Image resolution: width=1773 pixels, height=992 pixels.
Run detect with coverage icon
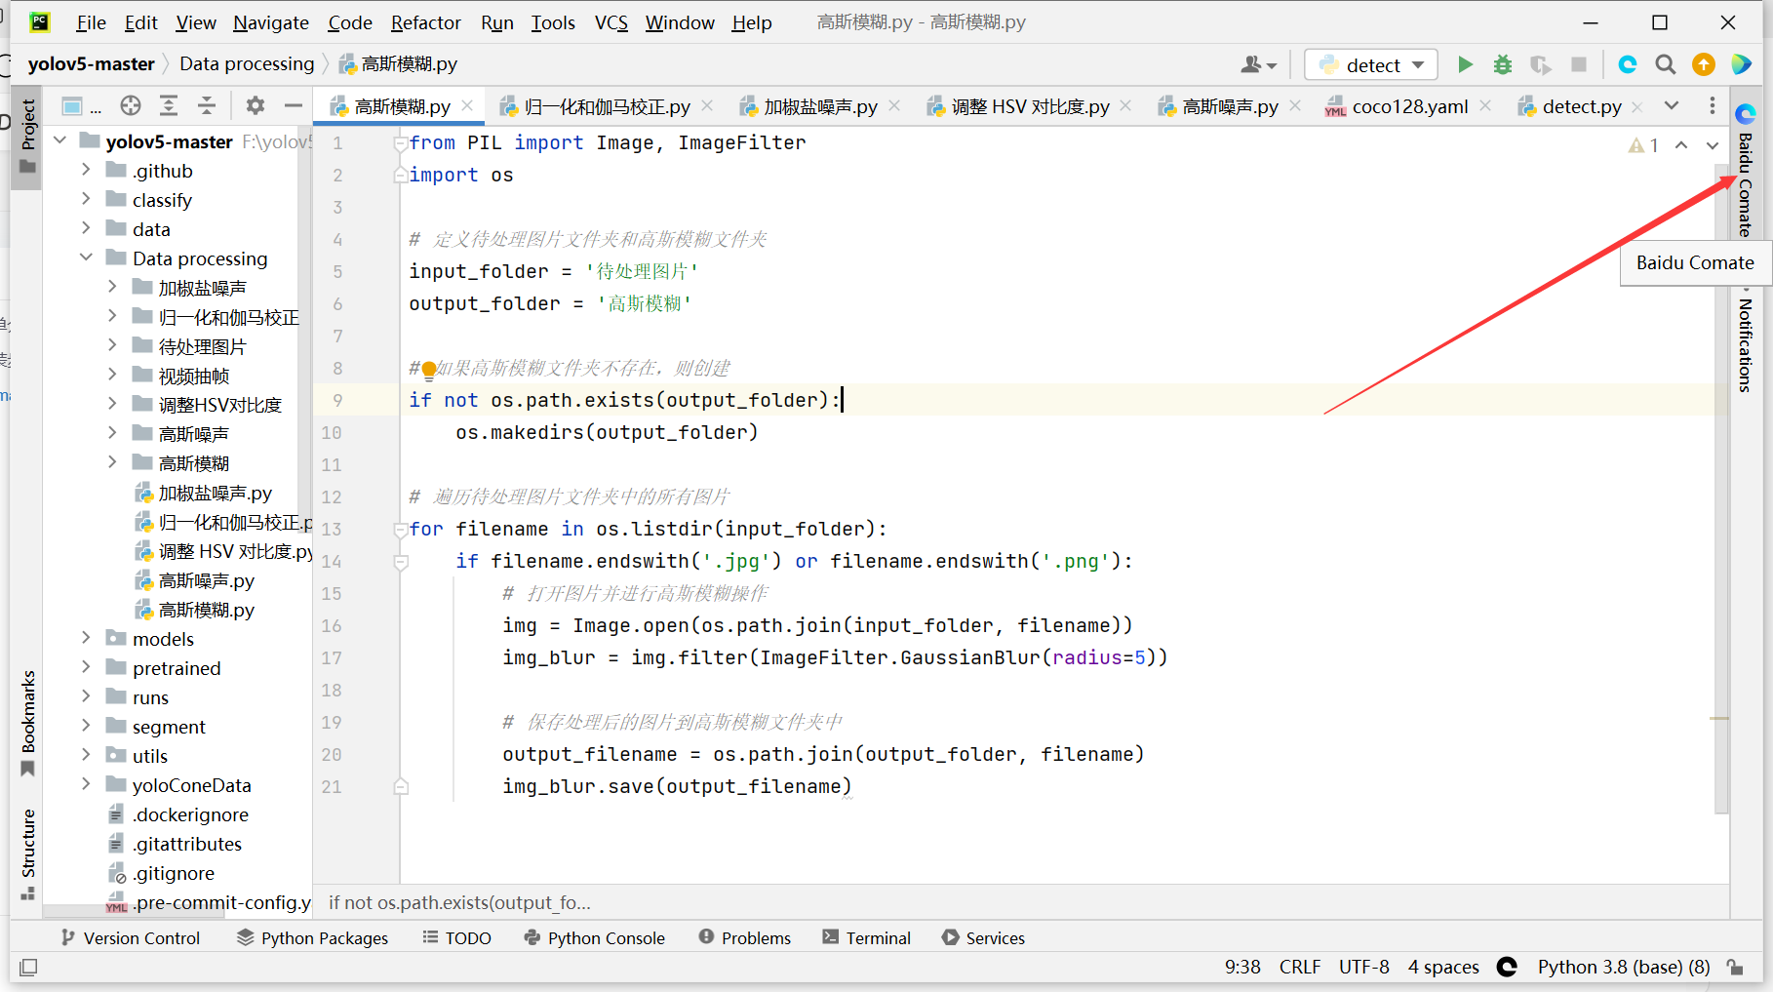point(1541,64)
